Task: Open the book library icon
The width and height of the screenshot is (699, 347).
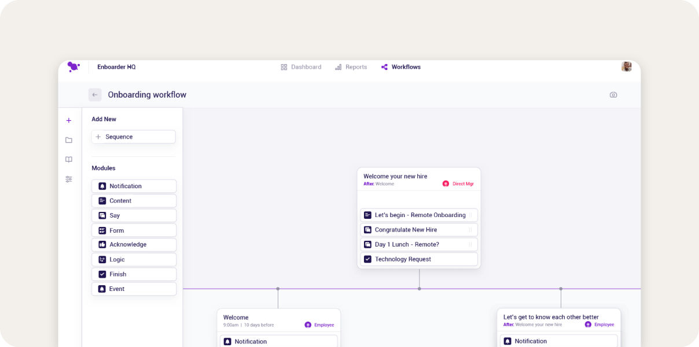Action: click(x=69, y=159)
